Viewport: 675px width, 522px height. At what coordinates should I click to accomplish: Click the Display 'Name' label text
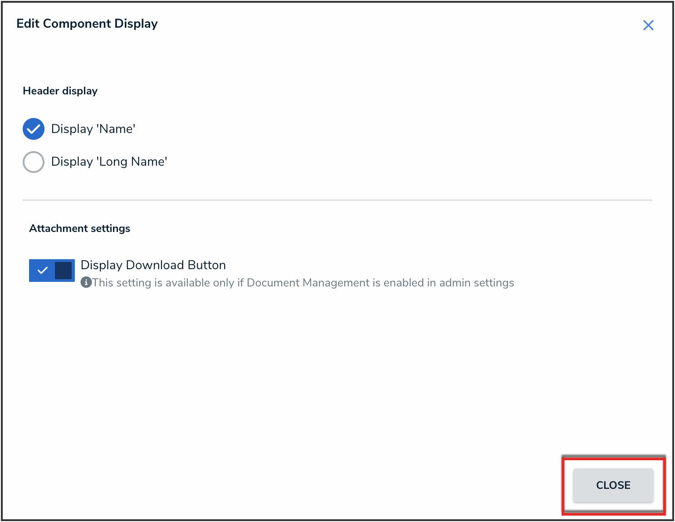click(93, 129)
